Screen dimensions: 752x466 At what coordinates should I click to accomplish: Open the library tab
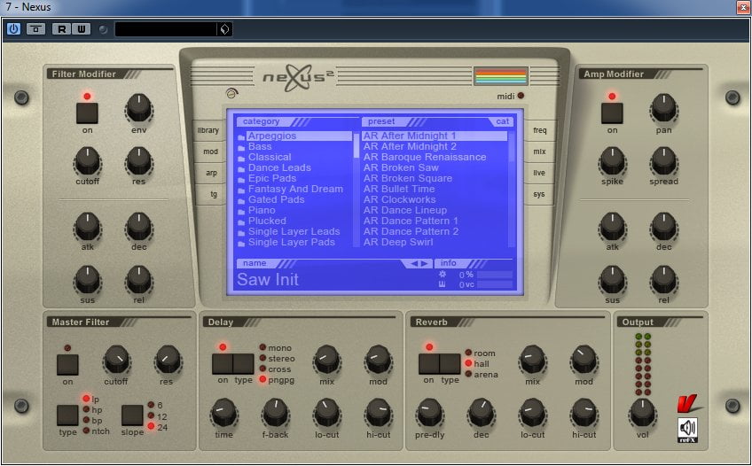pyautogui.click(x=208, y=130)
